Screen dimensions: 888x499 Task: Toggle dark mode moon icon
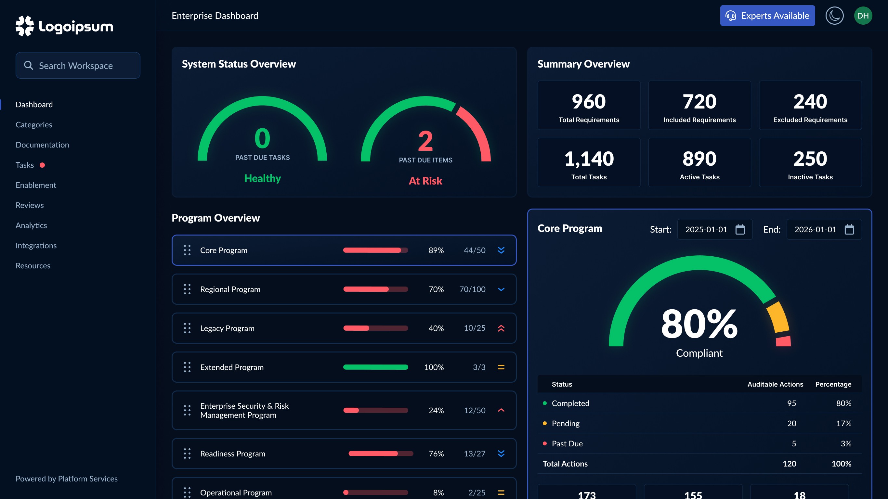(834, 16)
